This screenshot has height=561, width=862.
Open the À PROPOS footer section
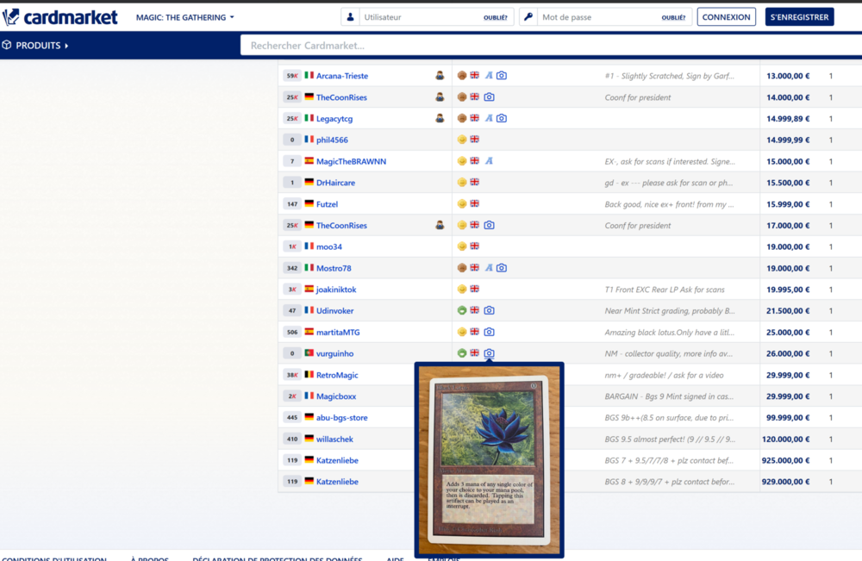point(149,558)
